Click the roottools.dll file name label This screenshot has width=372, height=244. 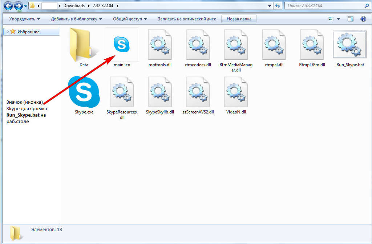tap(160, 65)
